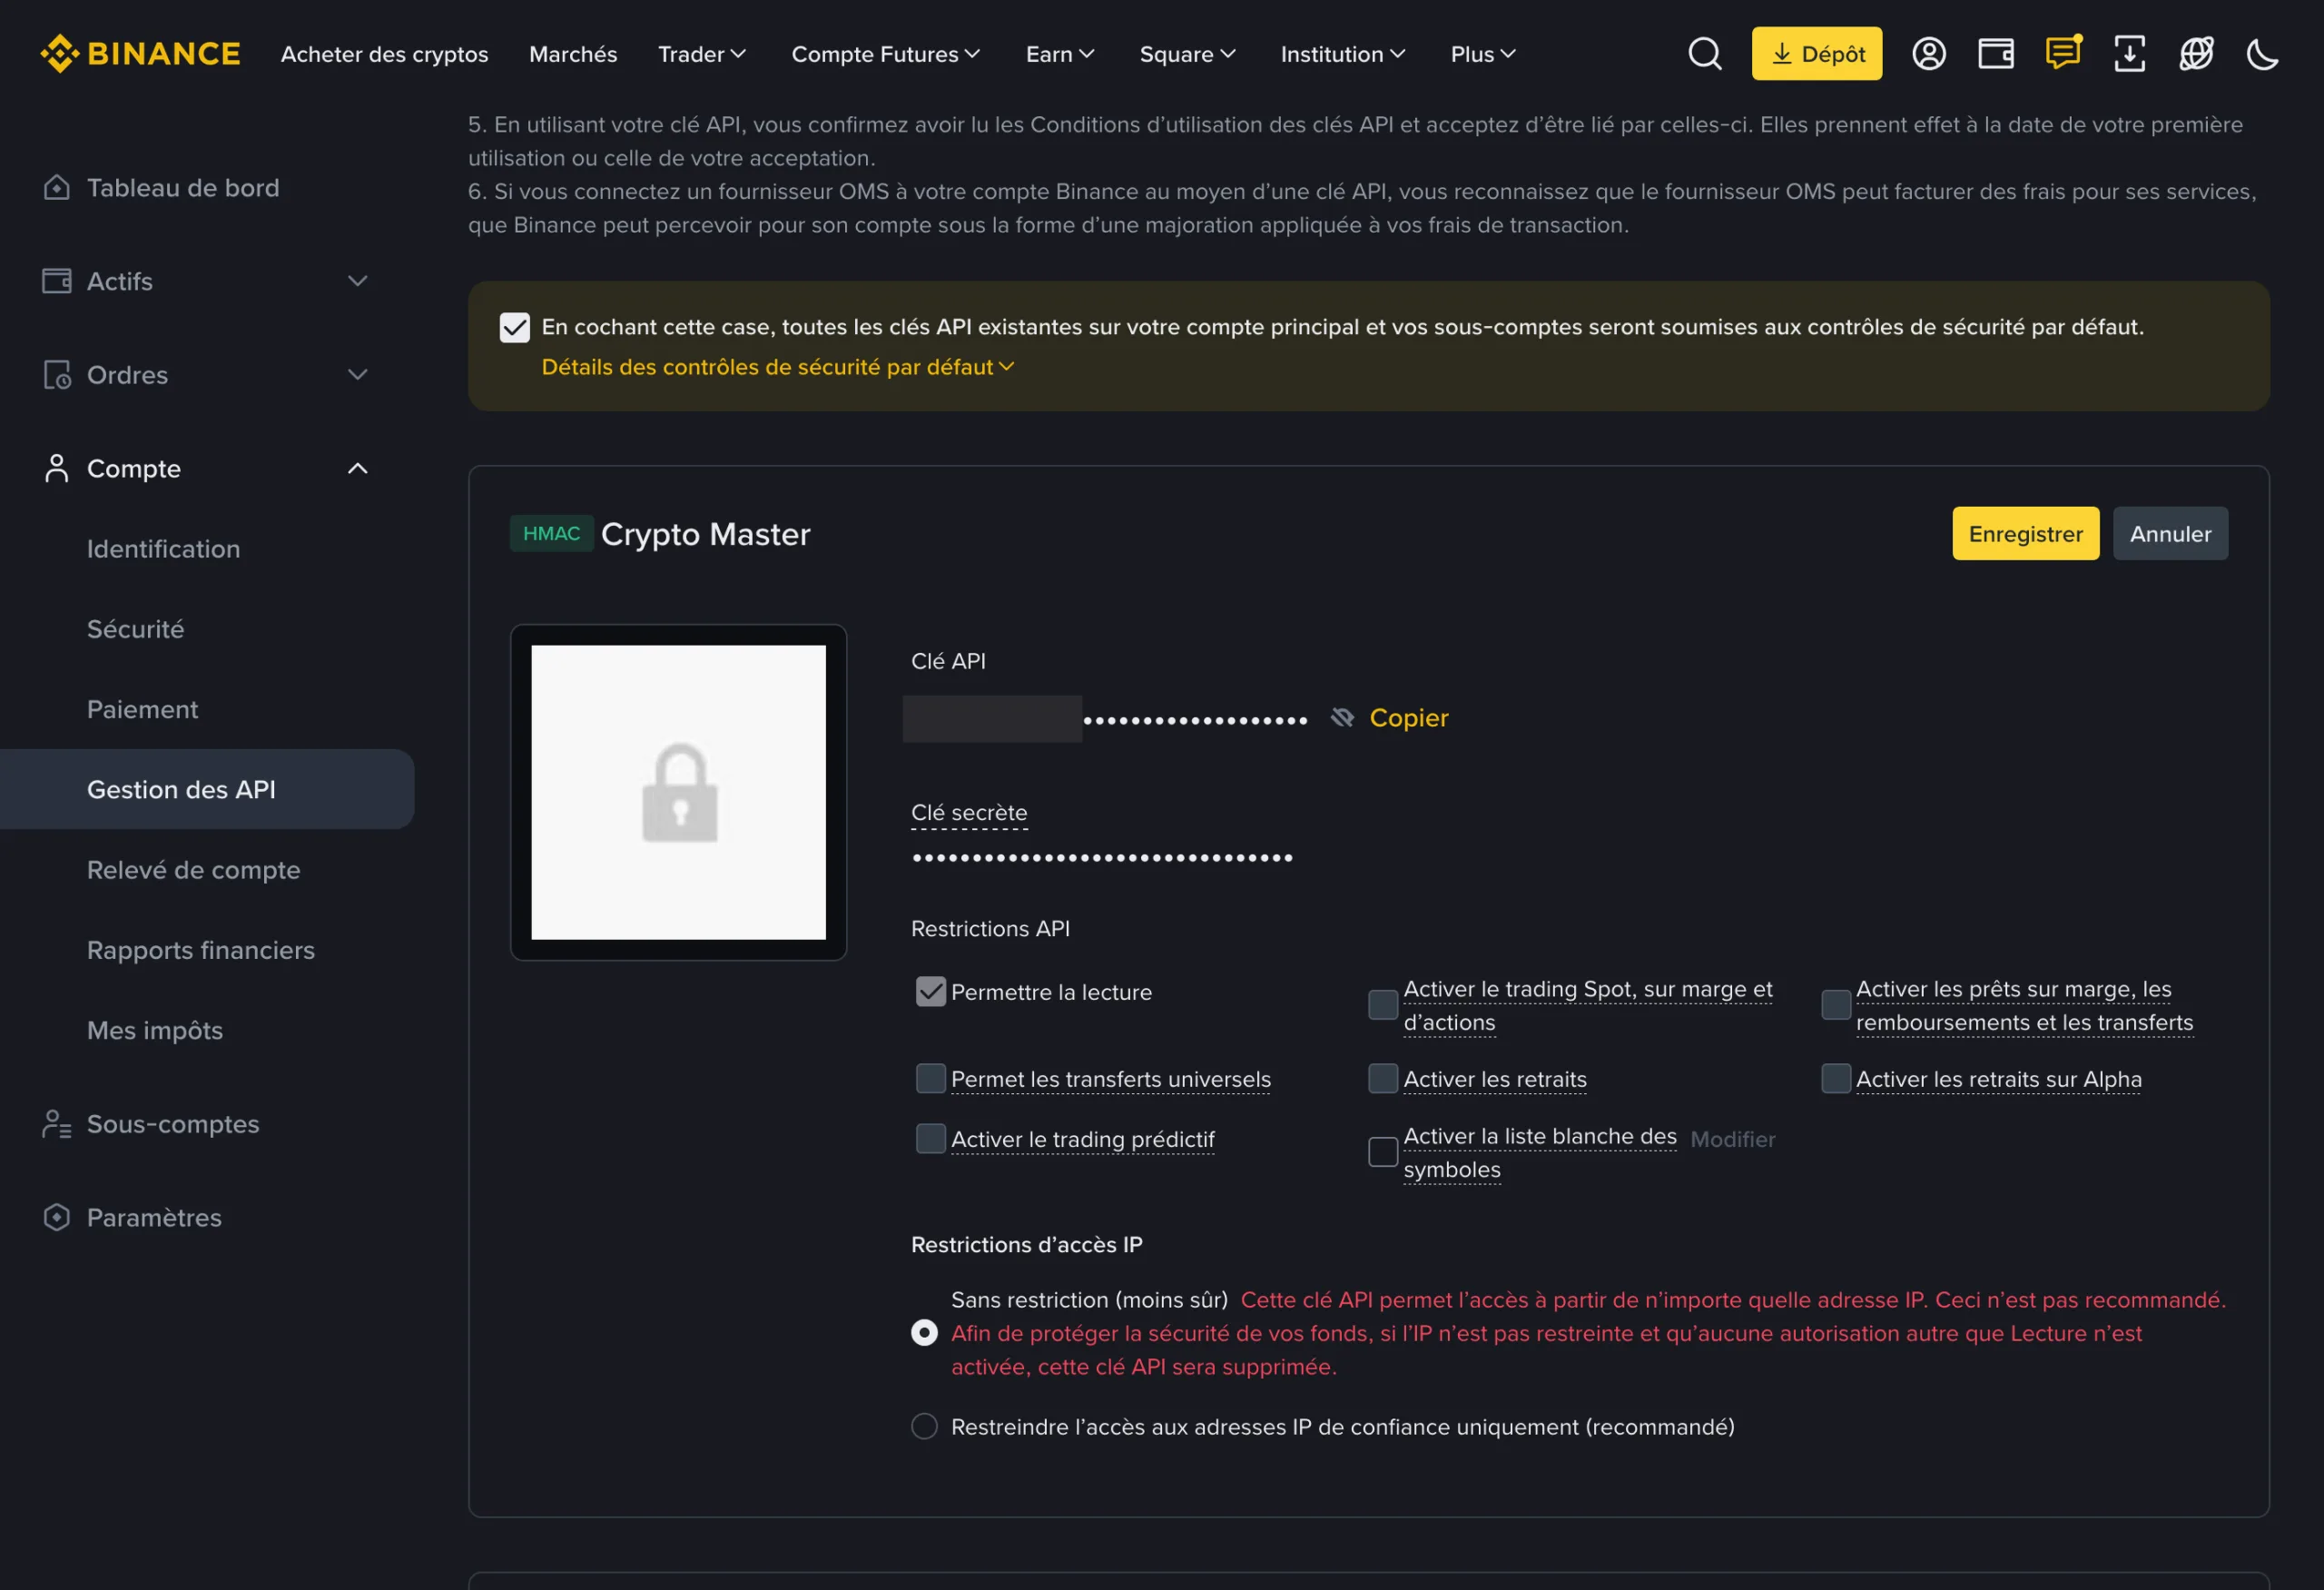This screenshot has width=2324, height=1590.
Task: Click the Copier link for API key
Action: click(x=1409, y=718)
